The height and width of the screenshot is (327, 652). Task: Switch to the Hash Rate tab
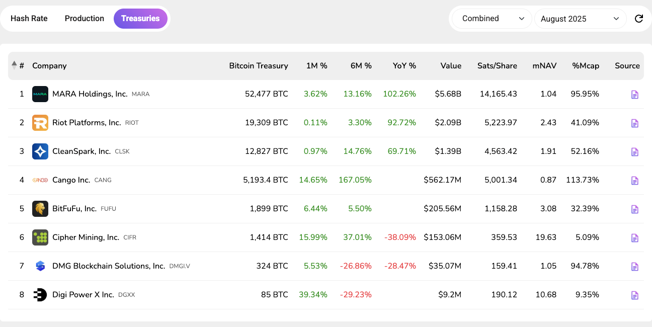point(29,19)
